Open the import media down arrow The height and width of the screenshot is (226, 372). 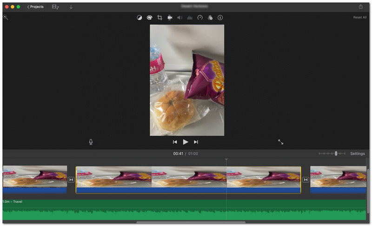pos(71,7)
